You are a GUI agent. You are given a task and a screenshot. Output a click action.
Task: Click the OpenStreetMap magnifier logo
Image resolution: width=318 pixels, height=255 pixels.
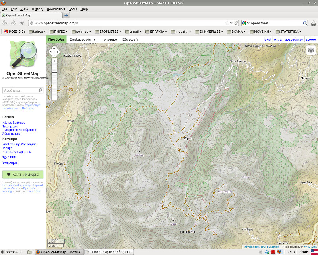pyautogui.click(x=23, y=55)
